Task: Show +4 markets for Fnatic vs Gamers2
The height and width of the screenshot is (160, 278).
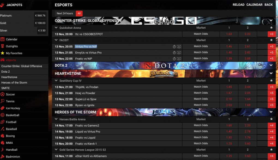Action: pyautogui.click(x=272, y=126)
